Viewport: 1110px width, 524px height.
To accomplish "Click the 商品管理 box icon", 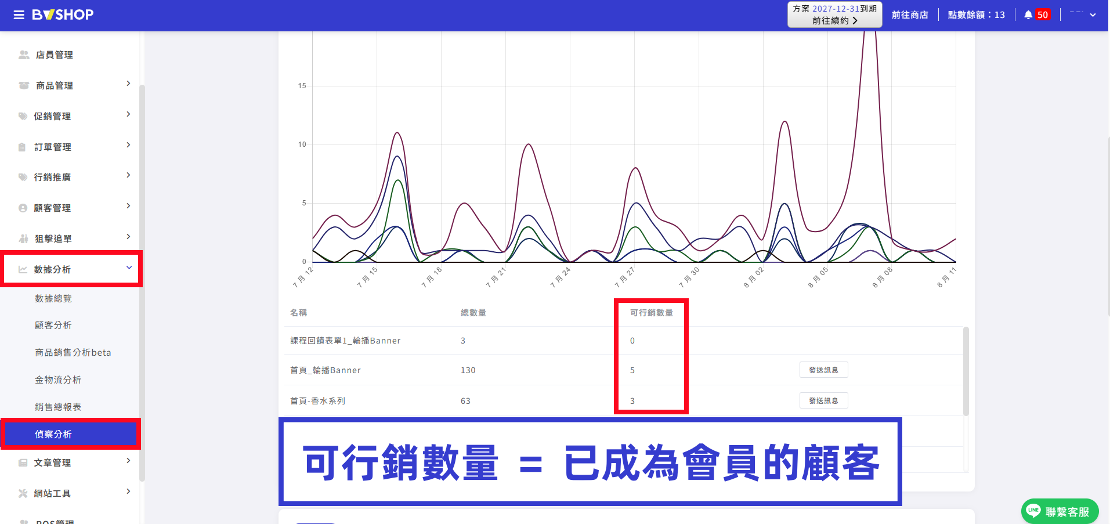I will pyautogui.click(x=24, y=85).
